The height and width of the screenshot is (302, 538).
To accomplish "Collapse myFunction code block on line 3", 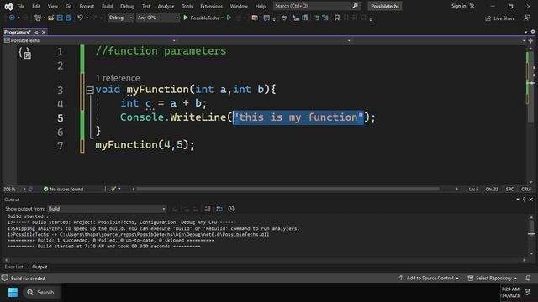I will click(90, 90).
